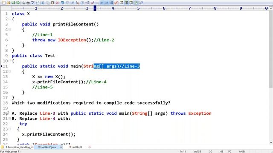Toggle the Hex viewer icon

pos(97,3)
